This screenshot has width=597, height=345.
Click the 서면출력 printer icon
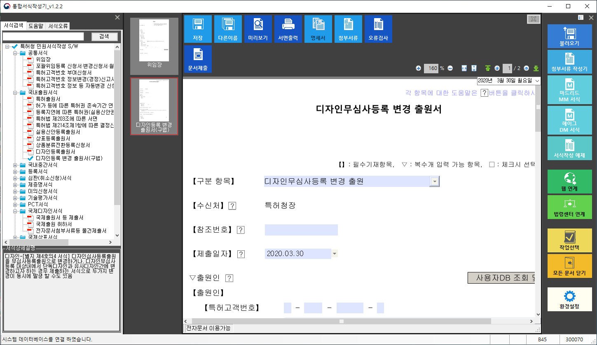288,29
